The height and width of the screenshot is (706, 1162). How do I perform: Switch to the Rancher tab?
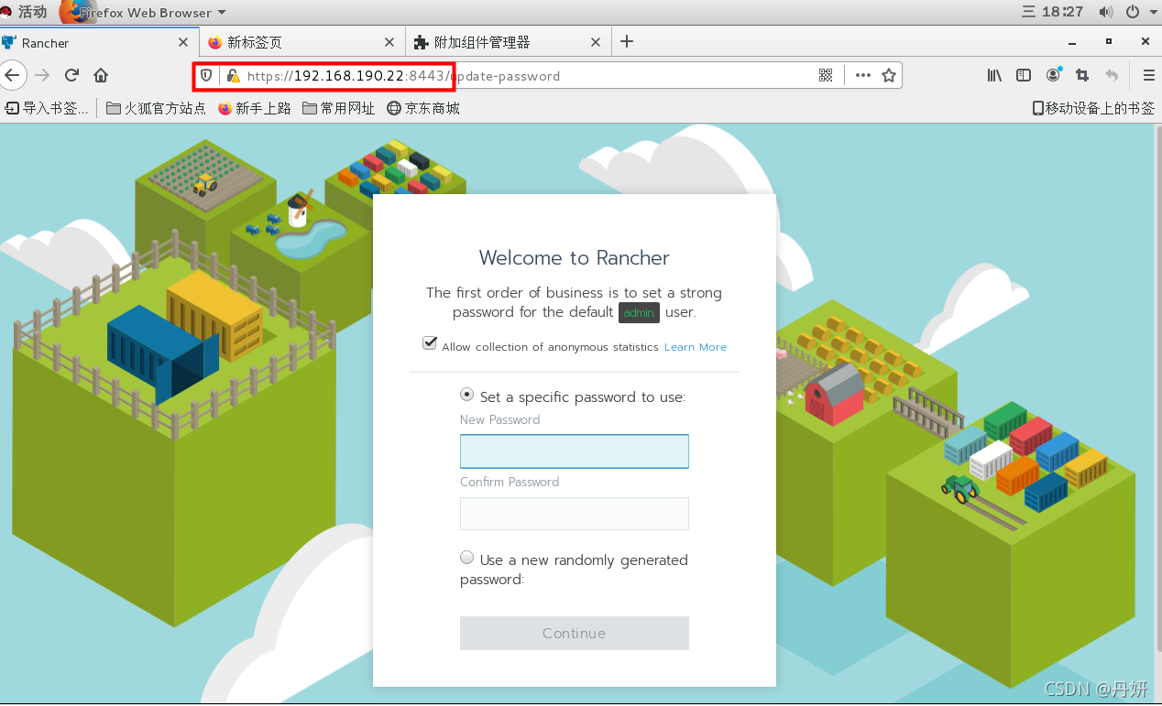97,42
